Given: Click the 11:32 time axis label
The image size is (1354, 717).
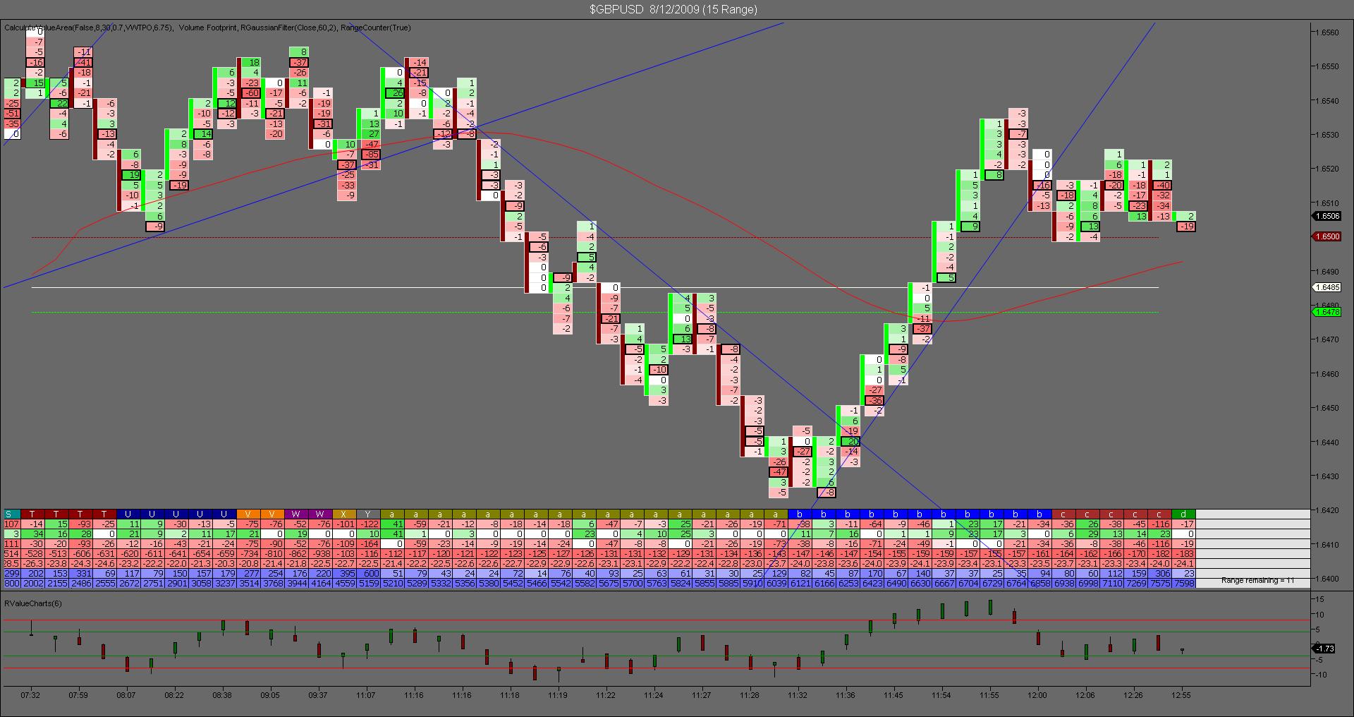Looking at the screenshot, I should (798, 695).
